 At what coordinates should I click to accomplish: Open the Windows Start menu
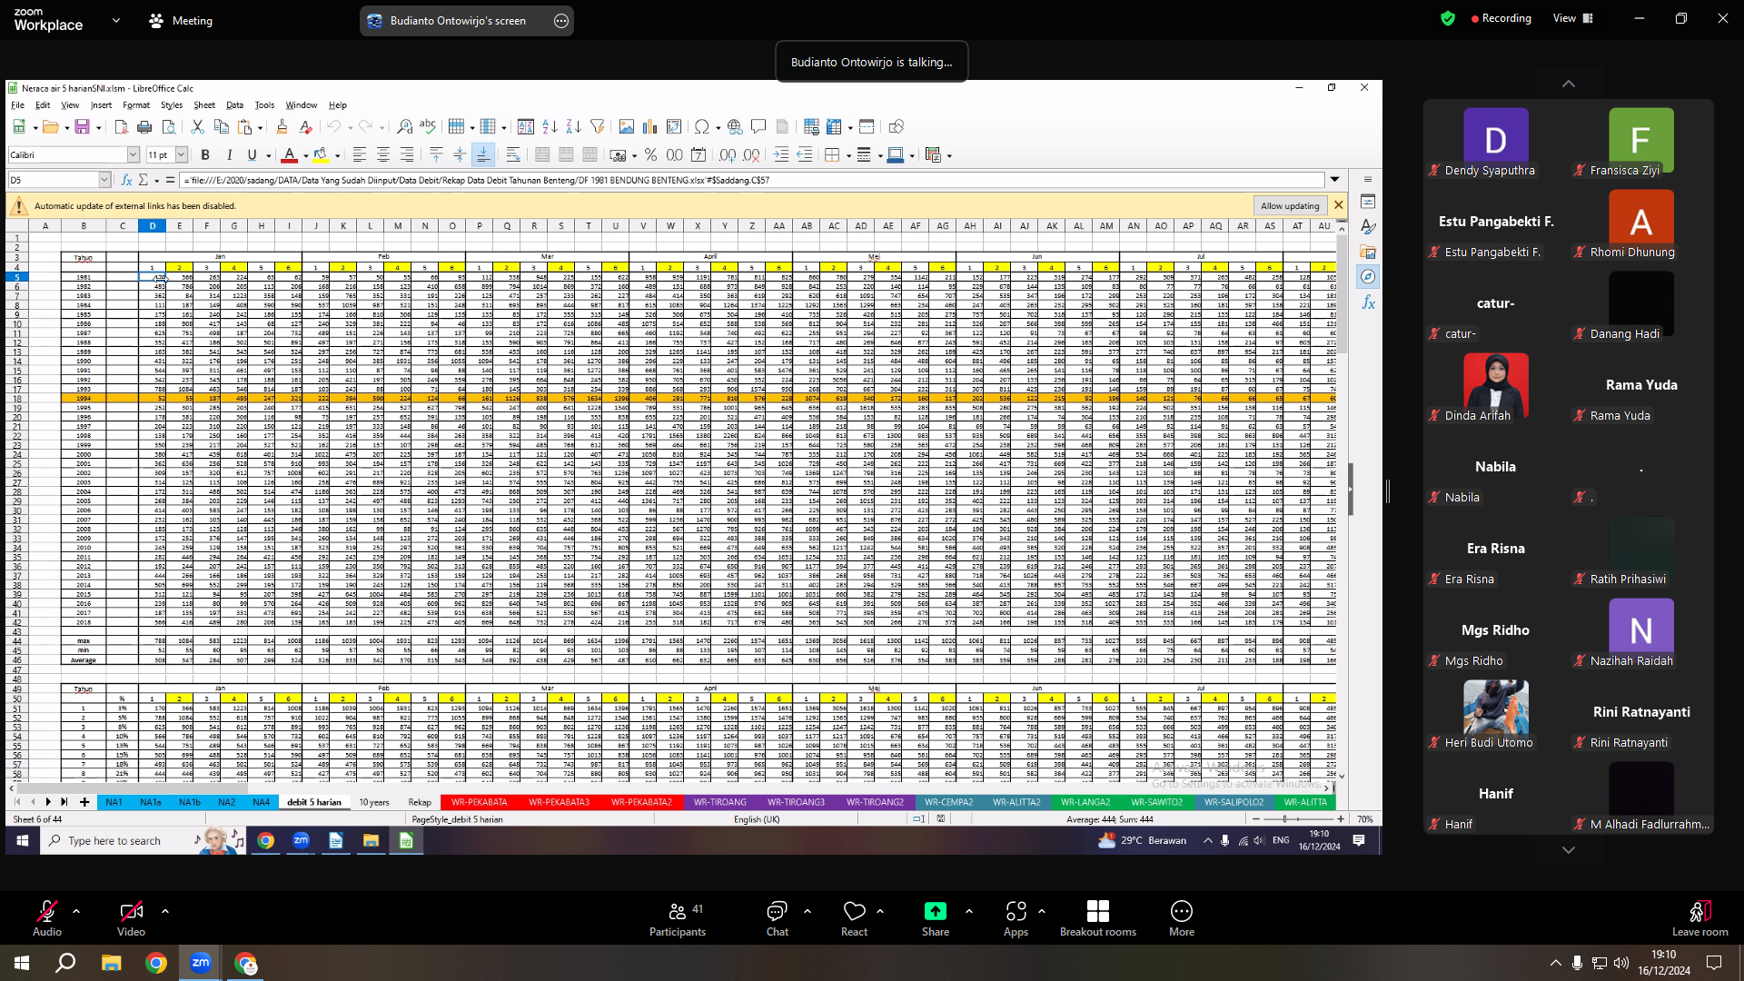[22, 962]
